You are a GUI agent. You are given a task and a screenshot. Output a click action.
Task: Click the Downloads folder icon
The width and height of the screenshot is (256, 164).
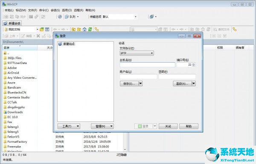point(5,112)
